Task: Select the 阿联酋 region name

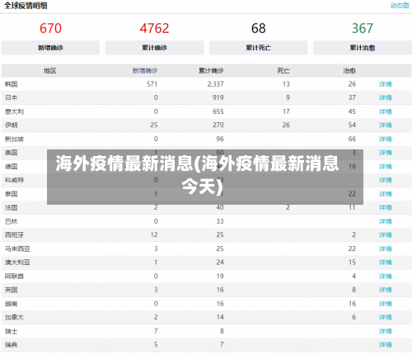Action: (14, 277)
